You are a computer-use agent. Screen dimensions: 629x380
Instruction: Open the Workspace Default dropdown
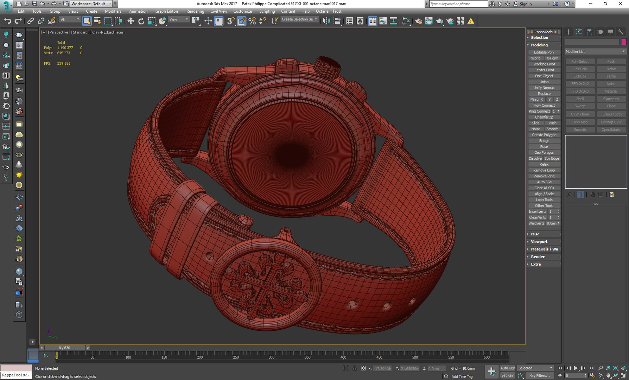[91, 4]
